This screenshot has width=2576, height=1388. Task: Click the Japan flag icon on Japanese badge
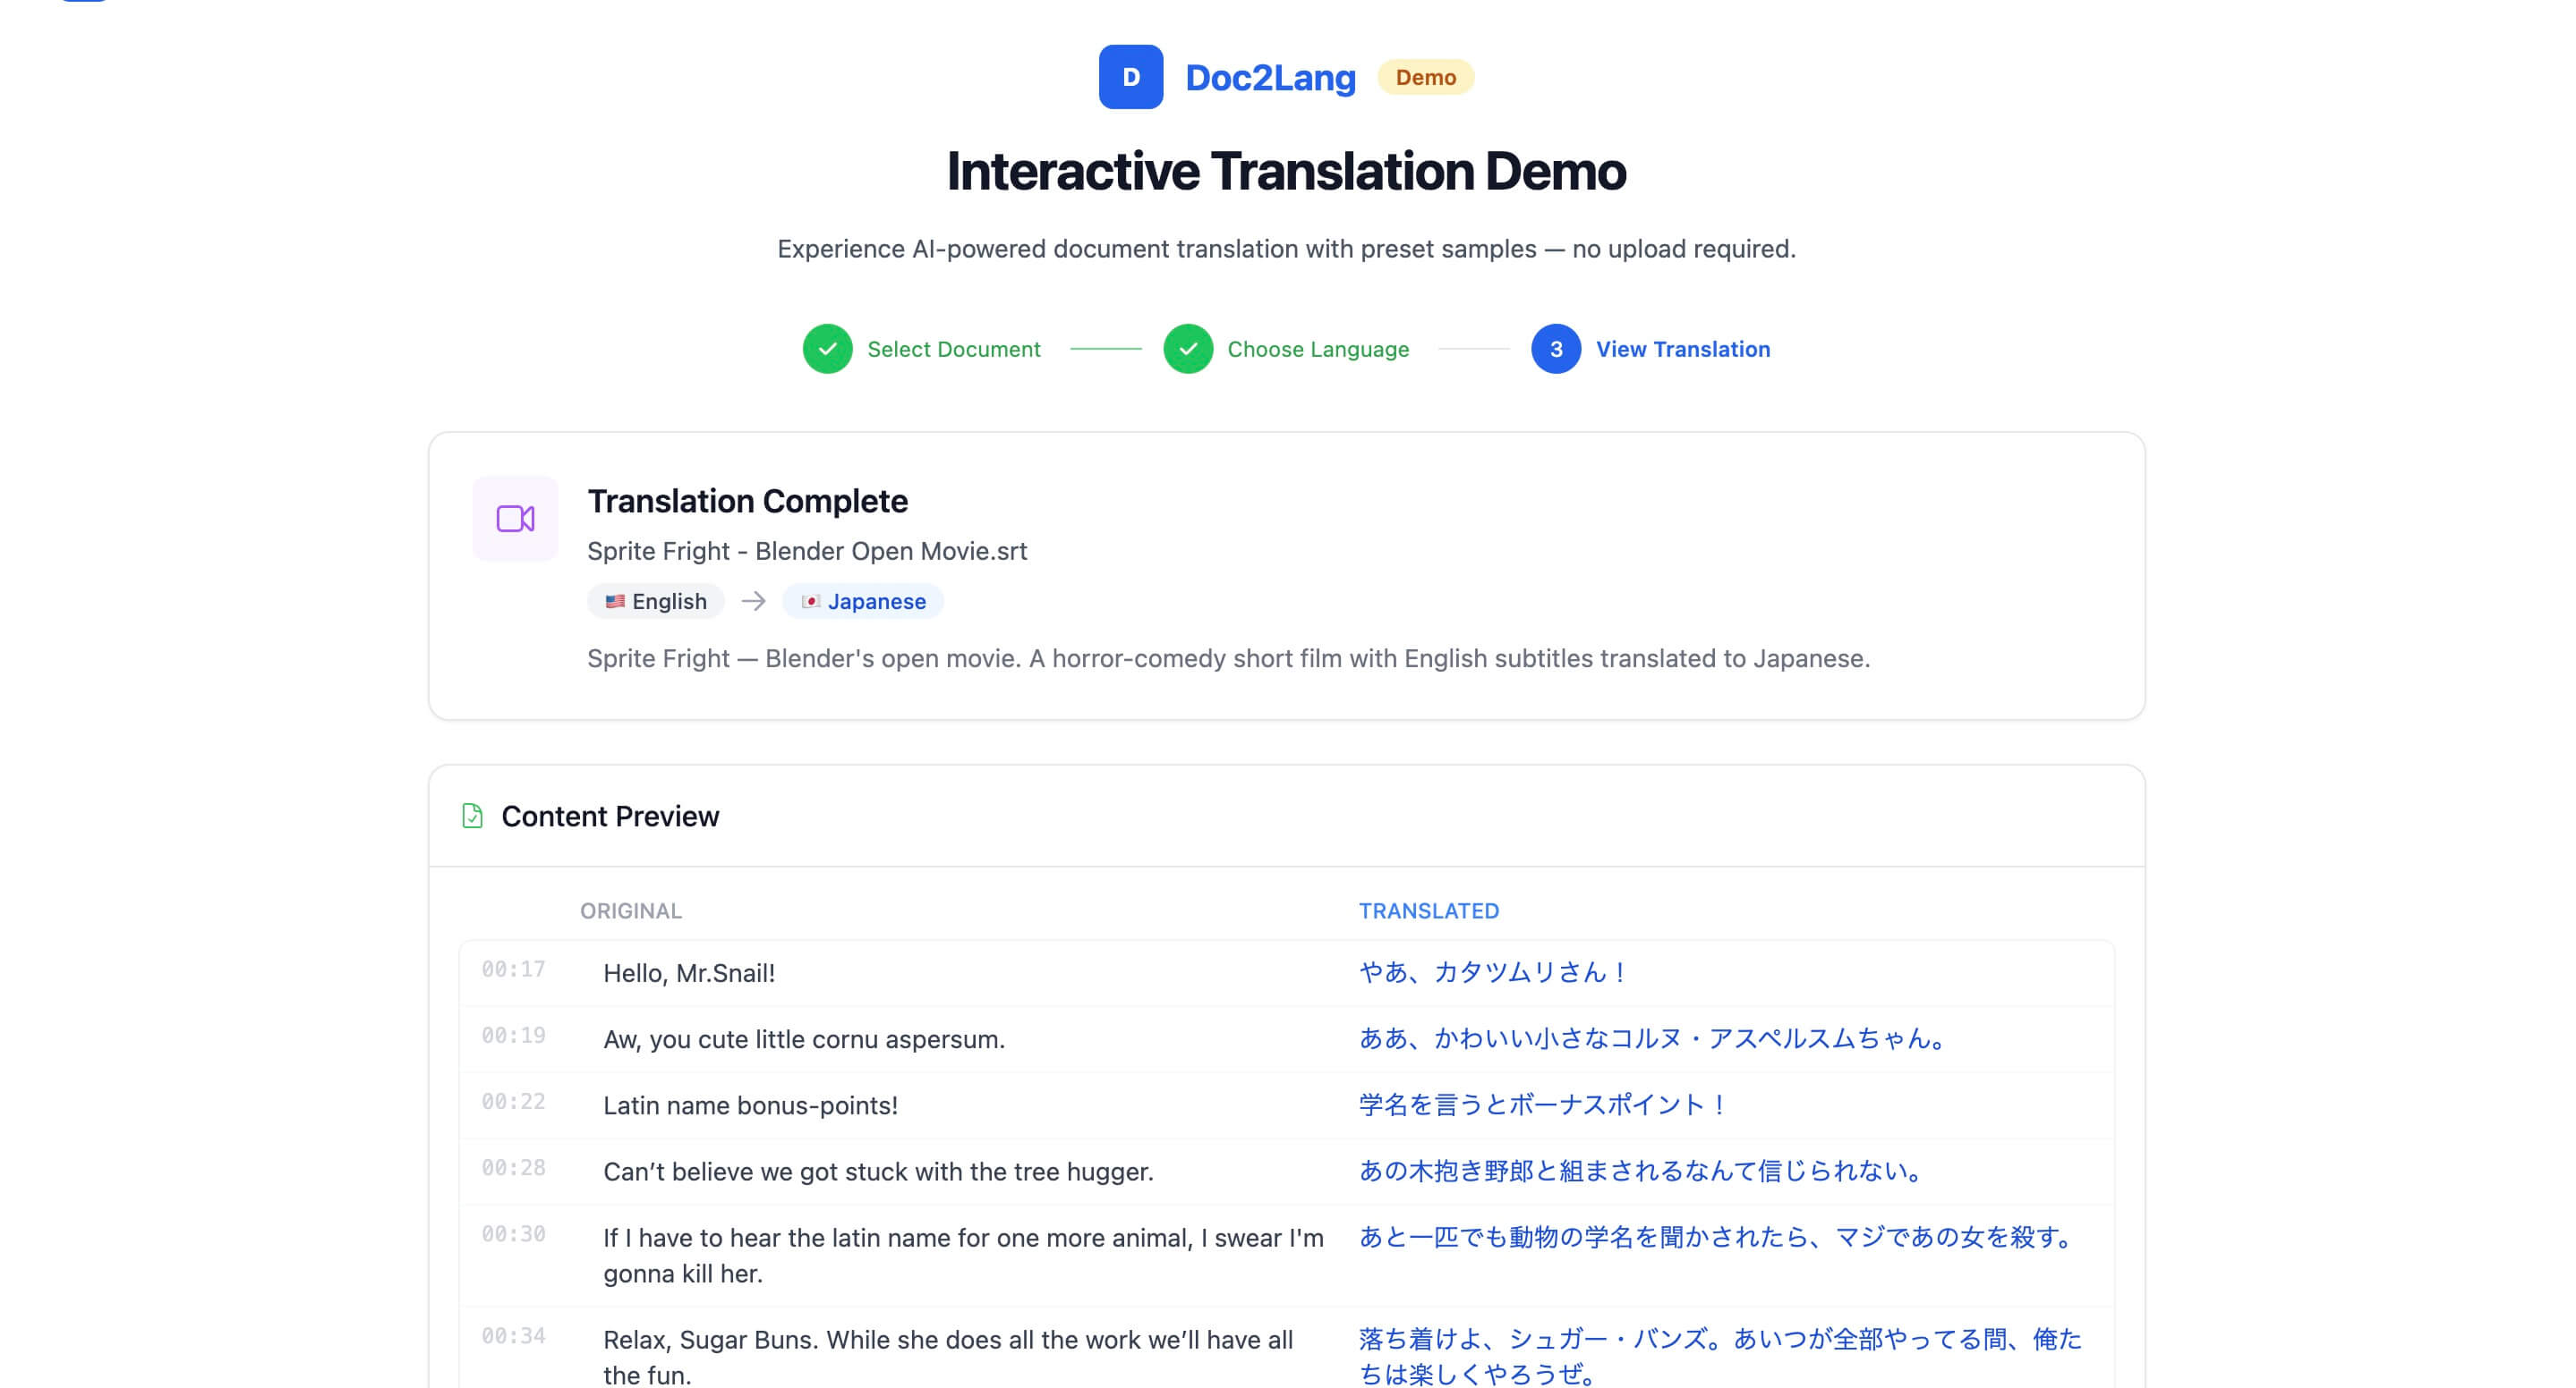811,602
